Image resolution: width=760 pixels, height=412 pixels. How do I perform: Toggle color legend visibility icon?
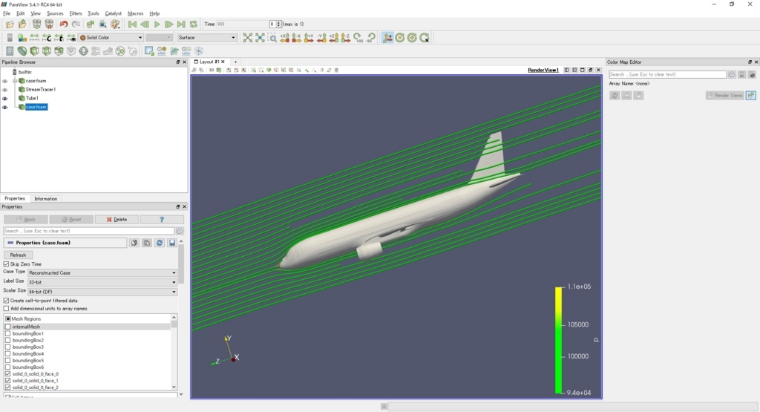tap(10, 38)
